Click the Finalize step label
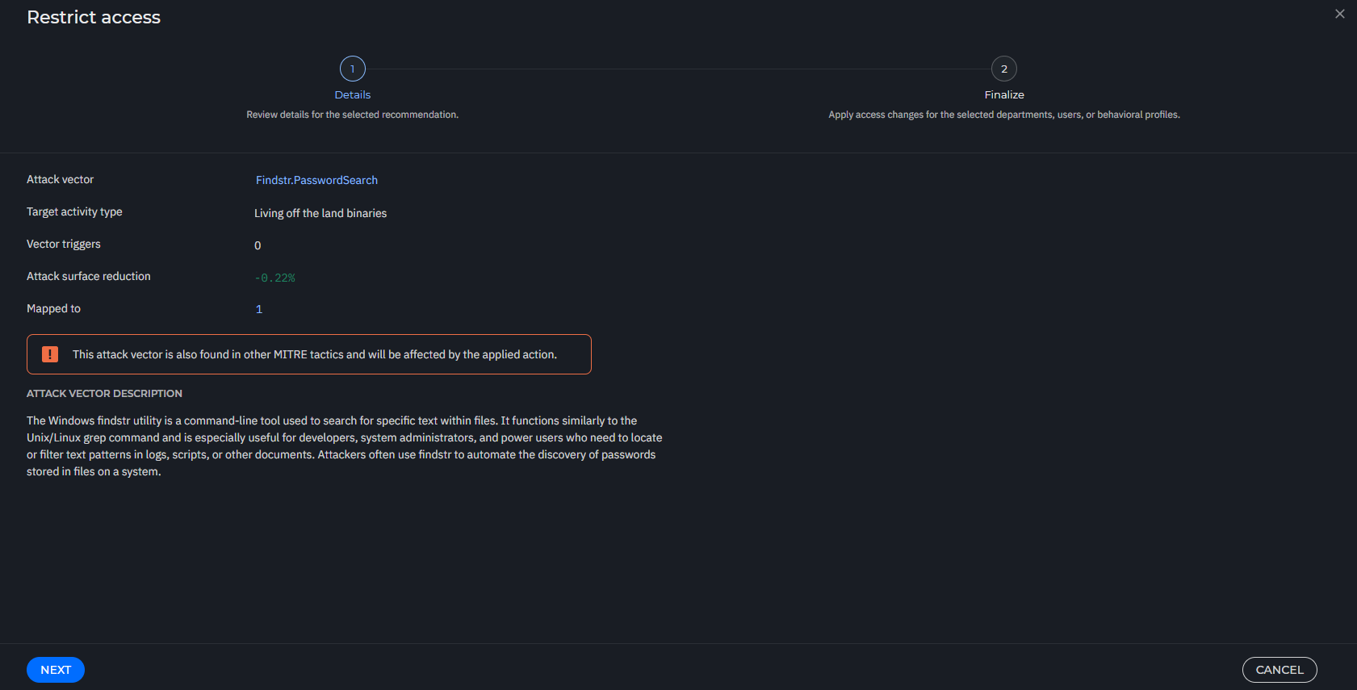1357x690 pixels. point(1004,94)
